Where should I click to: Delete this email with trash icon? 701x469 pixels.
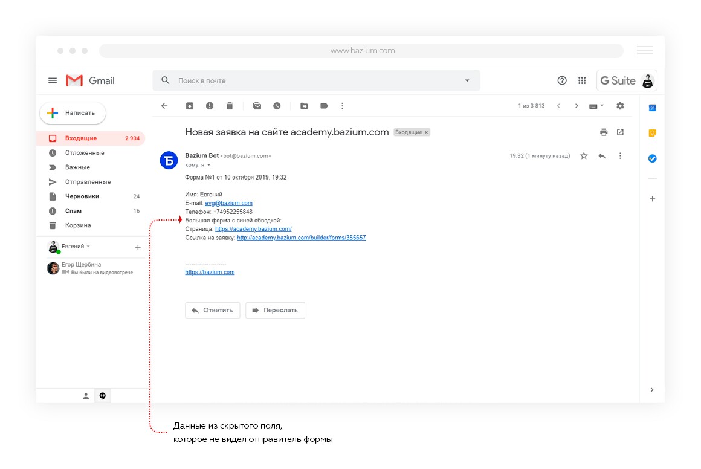[230, 106]
